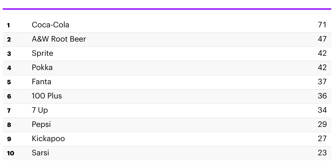
Task: Select Kickapoo's score of 27
Action: pyautogui.click(x=322, y=139)
